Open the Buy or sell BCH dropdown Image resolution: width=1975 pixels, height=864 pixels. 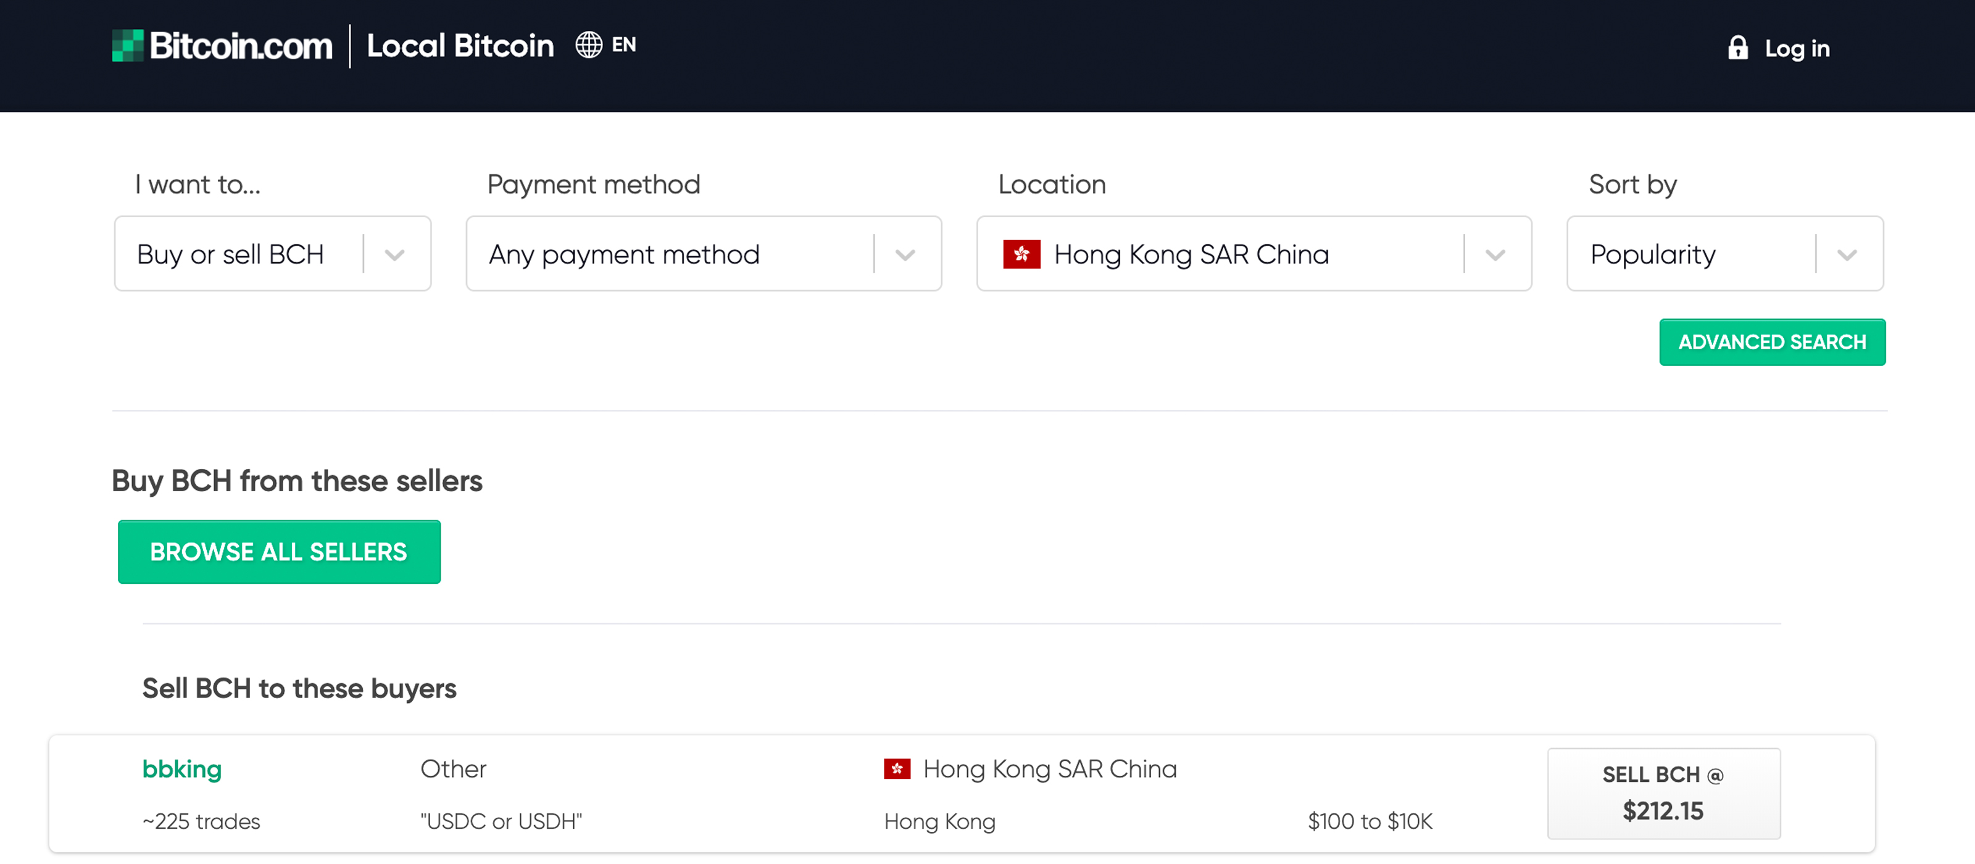tap(272, 254)
